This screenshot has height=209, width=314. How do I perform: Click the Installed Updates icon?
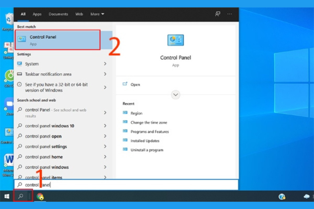pyautogui.click(x=125, y=140)
